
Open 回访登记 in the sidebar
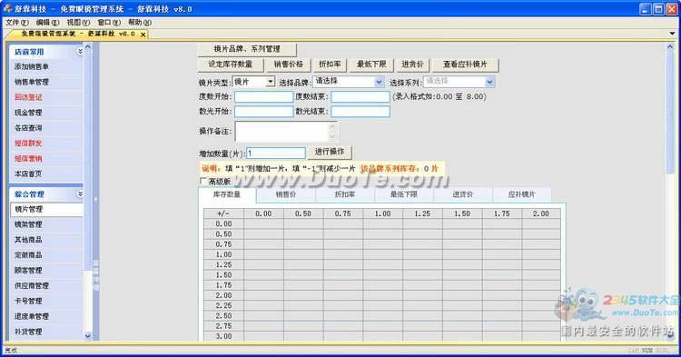(28, 97)
